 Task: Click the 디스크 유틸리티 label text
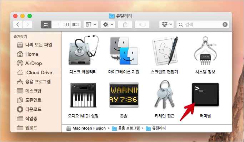83,72
